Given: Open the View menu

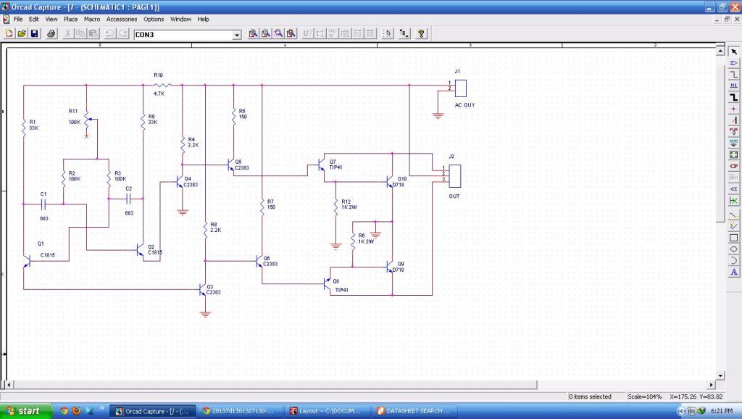Looking at the screenshot, I should pos(51,19).
